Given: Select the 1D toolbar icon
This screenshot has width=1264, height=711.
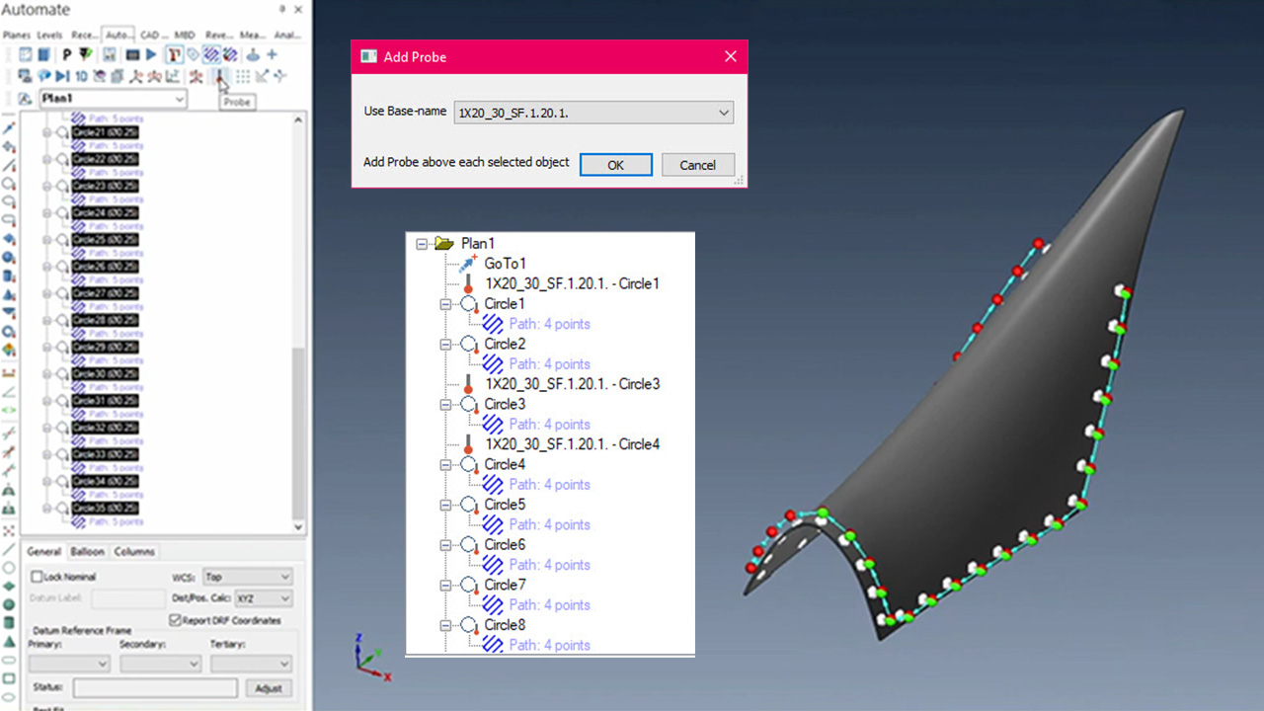Looking at the screenshot, I should (x=81, y=76).
